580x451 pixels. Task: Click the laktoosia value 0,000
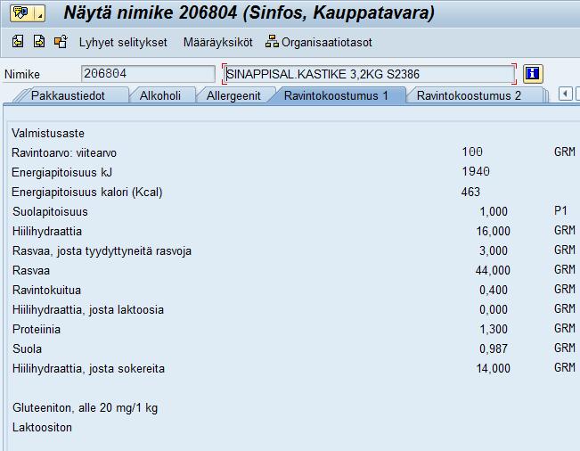click(494, 309)
